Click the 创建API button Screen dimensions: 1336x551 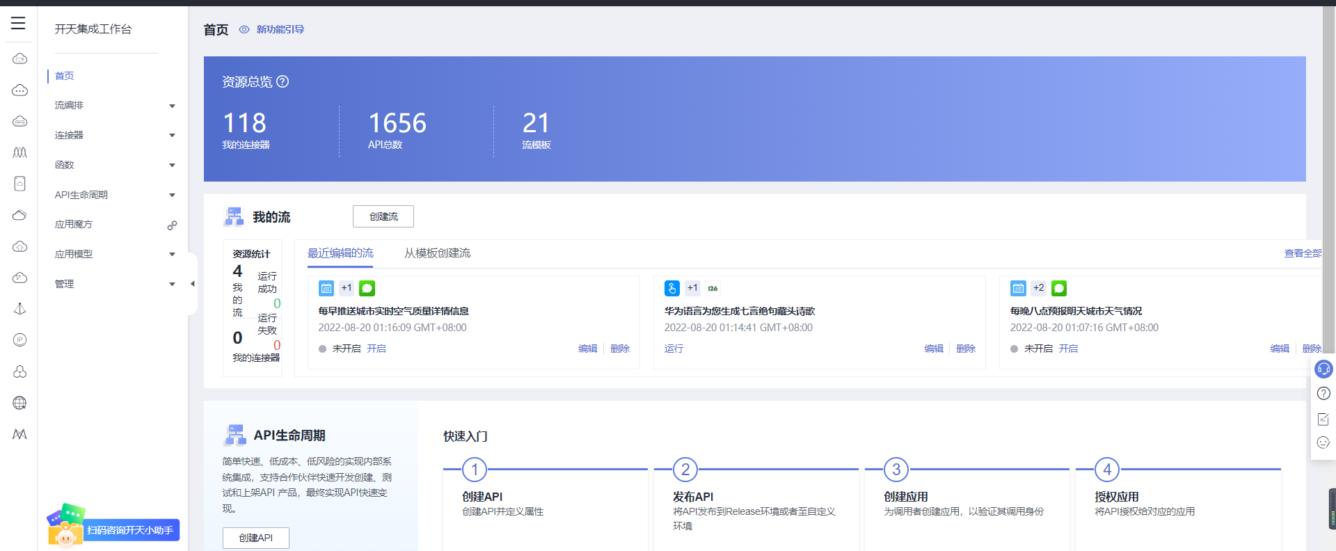pos(256,538)
